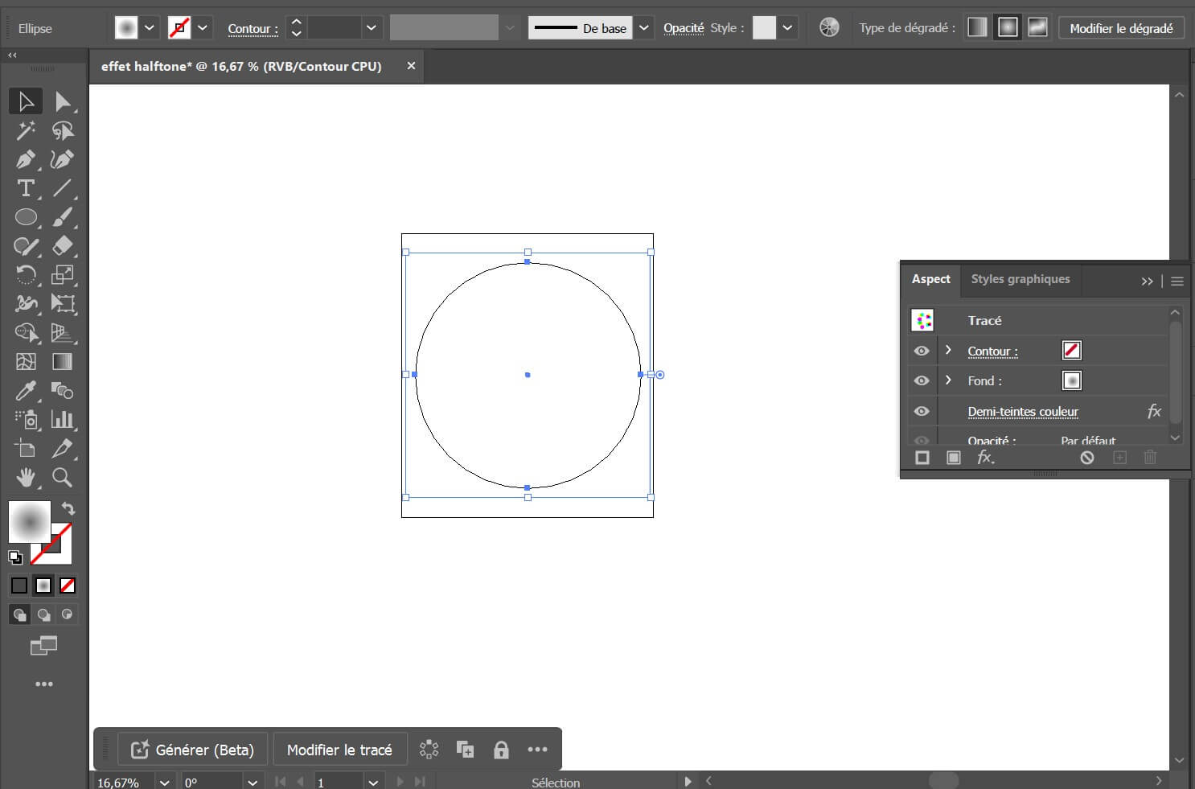Image resolution: width=1195 pixels, height=789 pixels.
Task: Expand the Contour row in Aspect panel
Action: click(x=948, y=350)
